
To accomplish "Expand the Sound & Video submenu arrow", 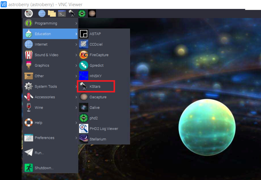I will 76,55.
